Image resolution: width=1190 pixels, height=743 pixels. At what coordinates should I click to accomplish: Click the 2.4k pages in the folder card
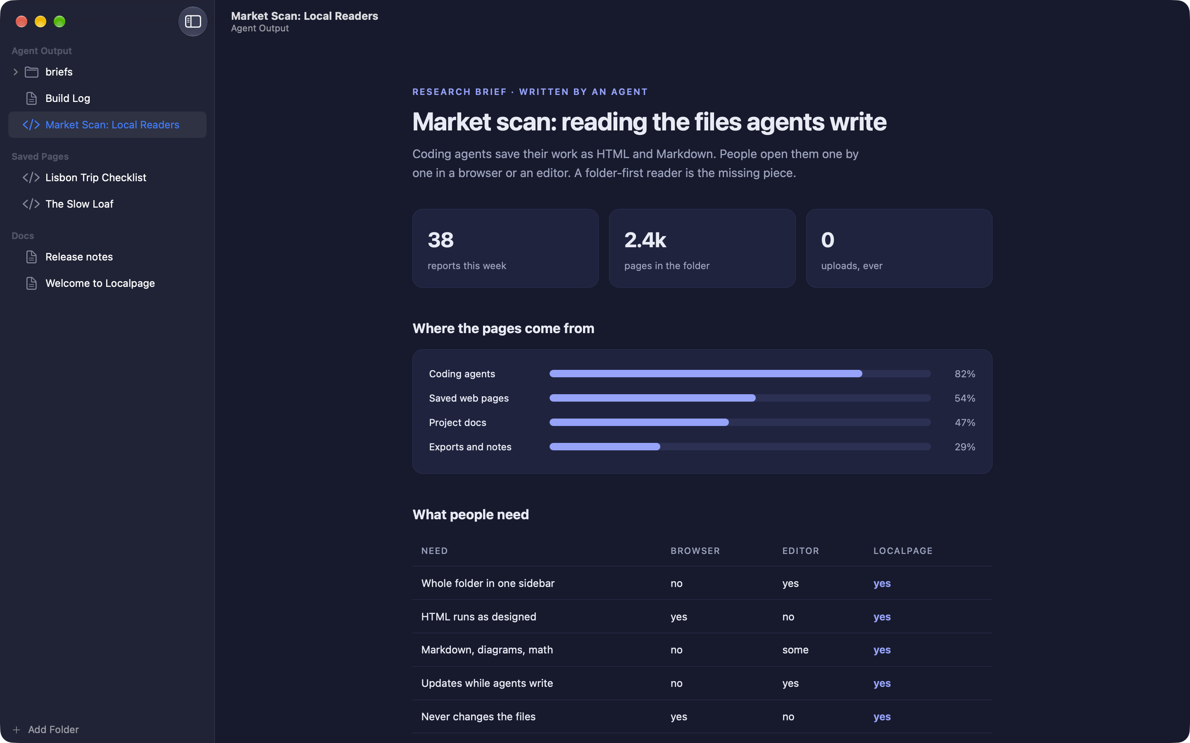(702, 248)
